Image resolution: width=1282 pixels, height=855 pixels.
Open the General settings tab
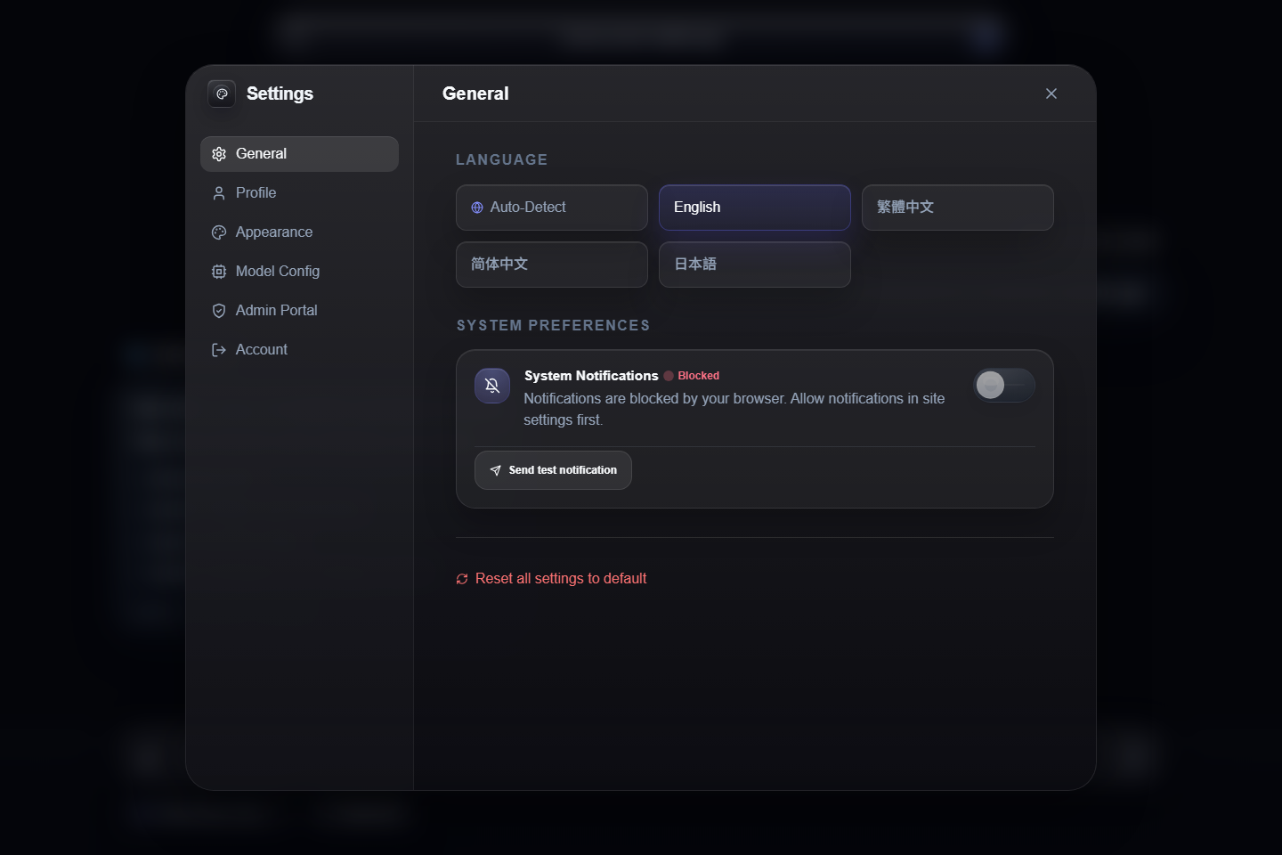click(x=299, y=154)
